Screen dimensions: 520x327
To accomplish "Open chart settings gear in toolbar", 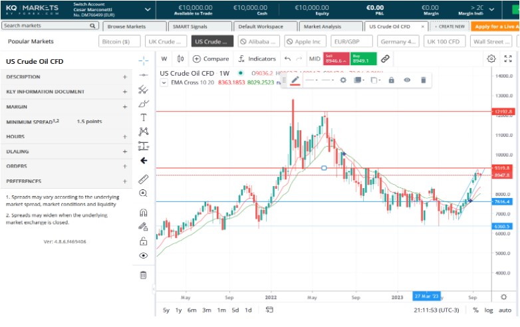I will [x=491, y=58].
